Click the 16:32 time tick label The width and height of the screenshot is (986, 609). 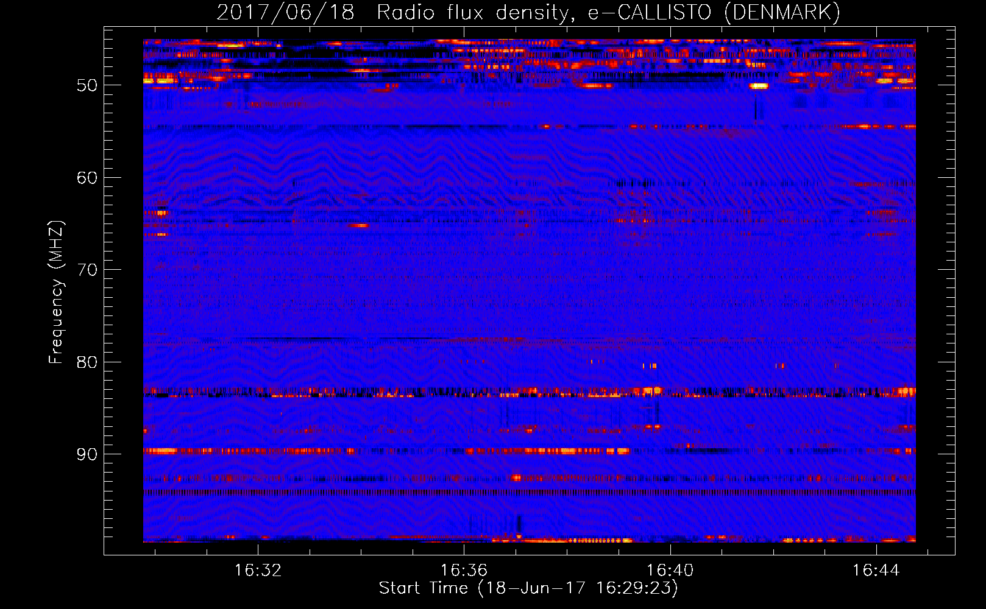[258, 571]
